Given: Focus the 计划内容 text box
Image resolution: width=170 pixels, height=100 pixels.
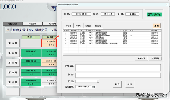Looking at the screenshot, I should point(118,68).
